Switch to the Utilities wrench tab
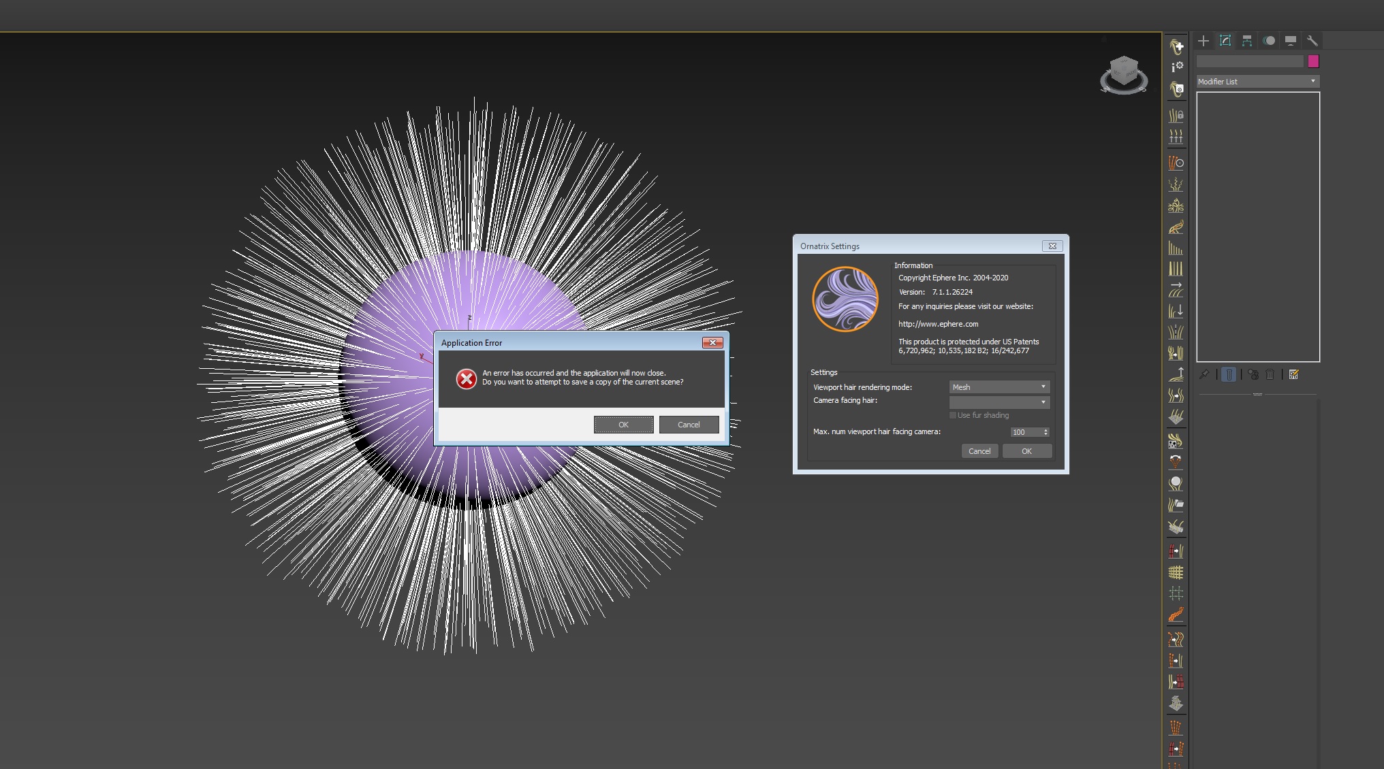This screenshot has width=1384, height=769. click(1312, 41)
